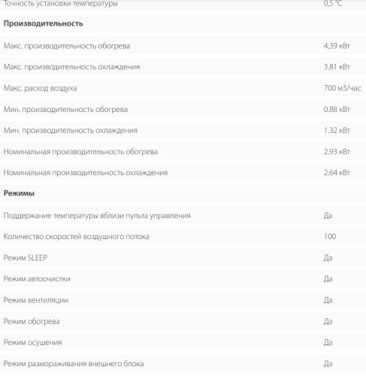Select Поддержание температуры вблизи пульта управления row

[x=183, y=216]
